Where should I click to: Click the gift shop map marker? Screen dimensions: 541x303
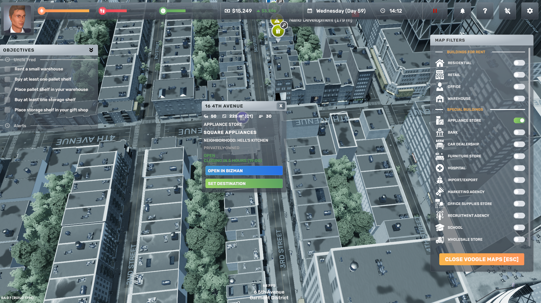tap(278, 31)
